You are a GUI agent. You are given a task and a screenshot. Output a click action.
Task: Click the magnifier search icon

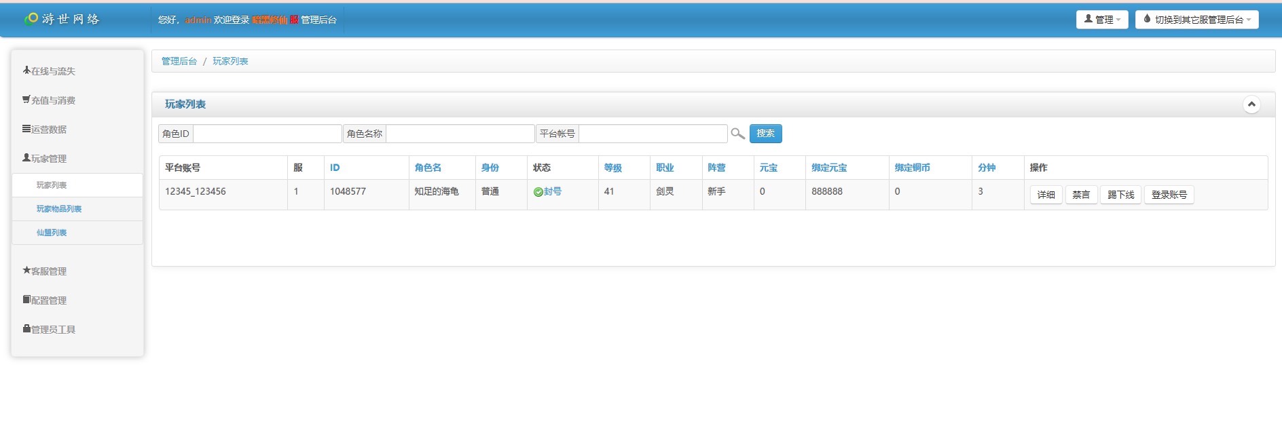(737, 134)
